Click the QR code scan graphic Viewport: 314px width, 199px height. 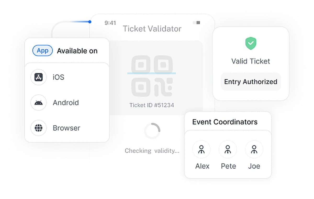152,76
